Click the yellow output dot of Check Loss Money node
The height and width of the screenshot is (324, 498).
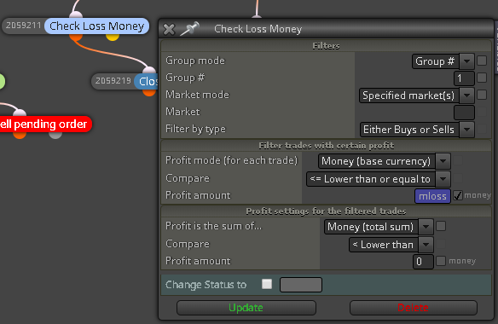pos(113,37)
